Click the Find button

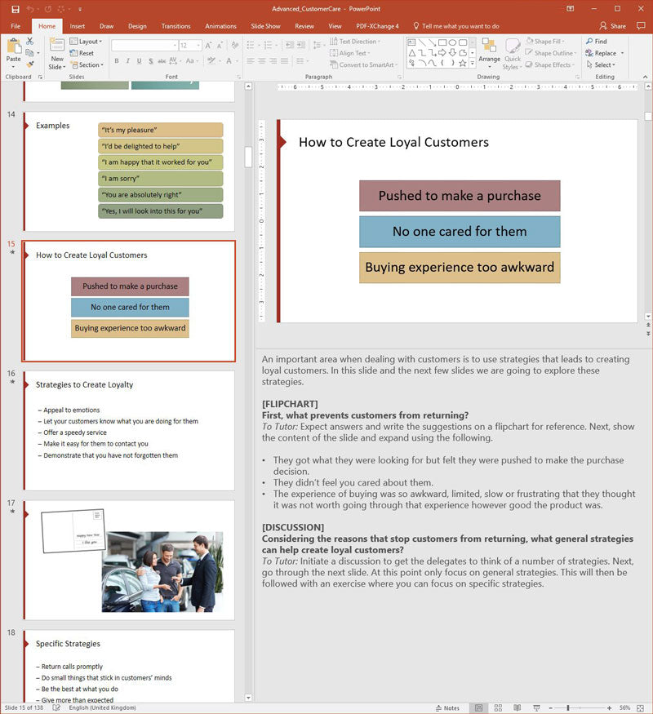597,42
